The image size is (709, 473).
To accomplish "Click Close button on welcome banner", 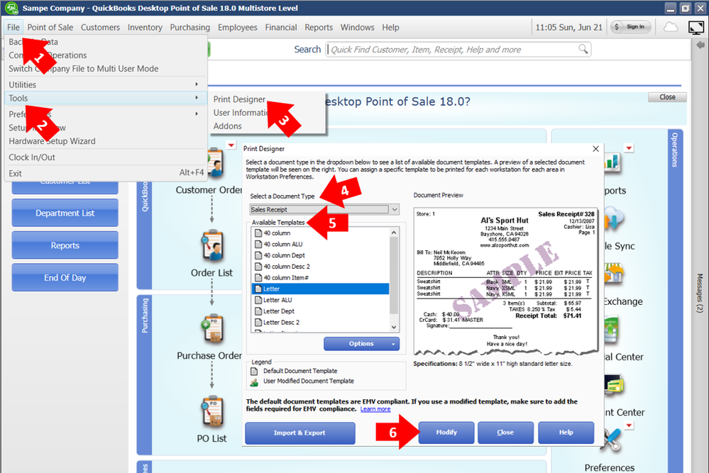I will (667, 97).
